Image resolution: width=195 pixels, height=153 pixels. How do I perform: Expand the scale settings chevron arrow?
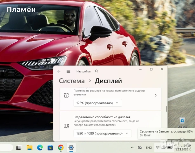pyautogui.click(x=156, y=95)
